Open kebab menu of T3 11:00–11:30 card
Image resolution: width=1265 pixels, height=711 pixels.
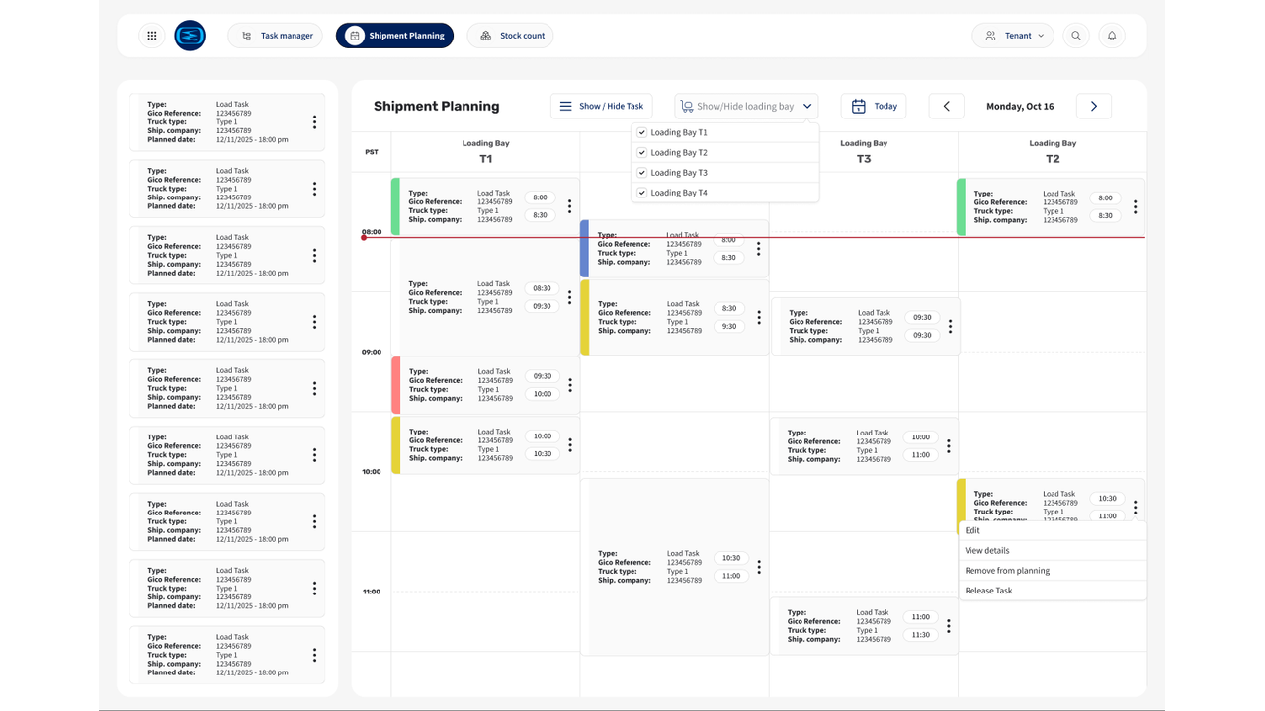pyautogui.click(x=949, y=626)
